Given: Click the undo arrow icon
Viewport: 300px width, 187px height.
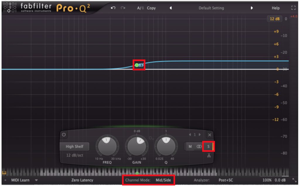Looking at the screenshot, I should (113, 8).
